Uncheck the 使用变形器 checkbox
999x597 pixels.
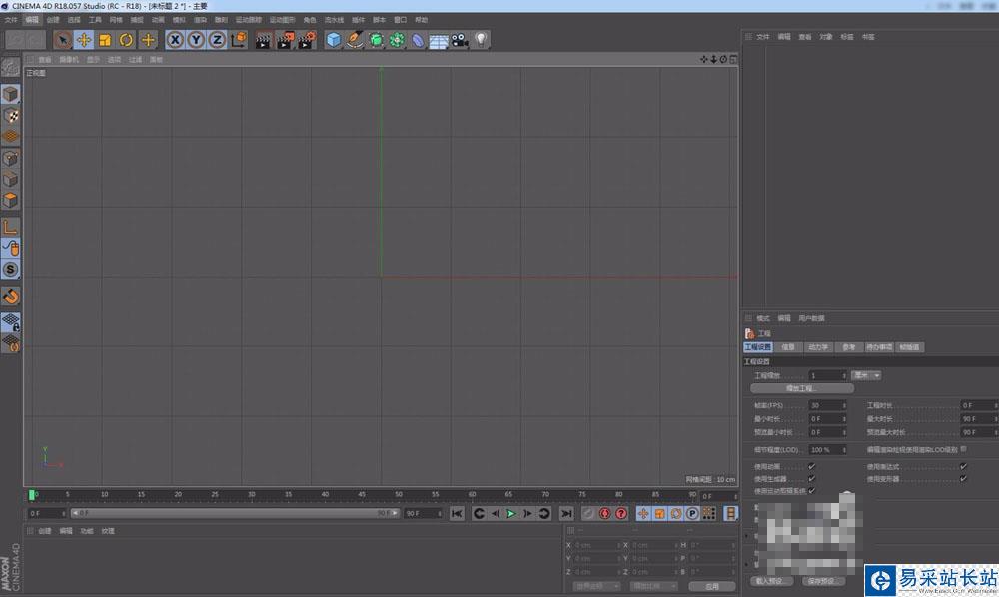[963, 478]
